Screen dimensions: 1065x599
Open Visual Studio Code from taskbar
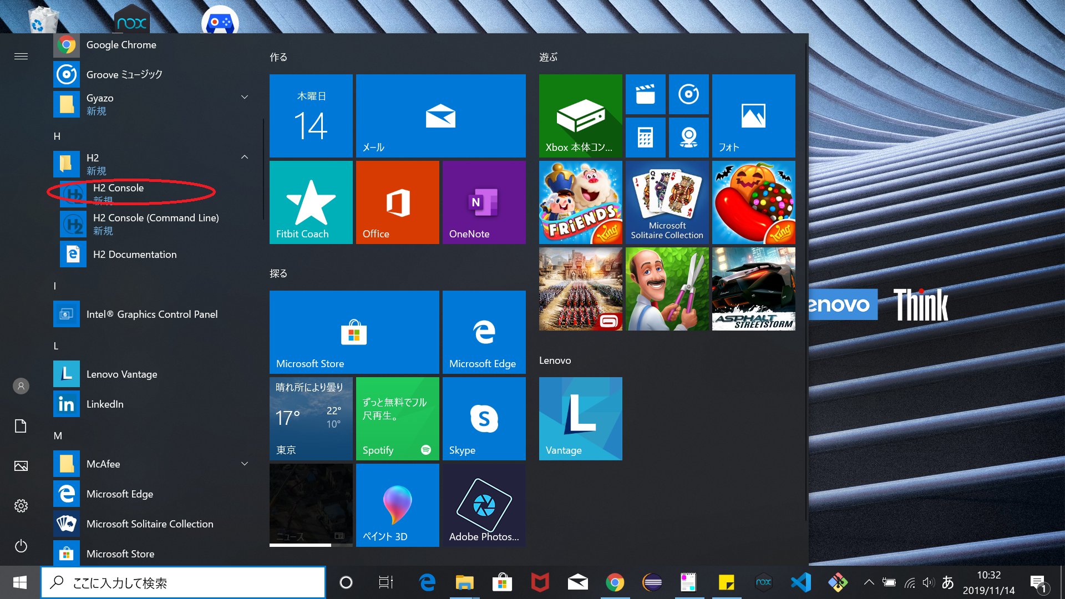click(x=801, y=582)
